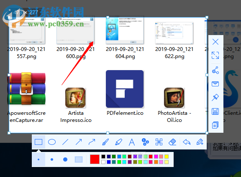
Task: Open the image editor pencil-plus icon
Action: 200,142
